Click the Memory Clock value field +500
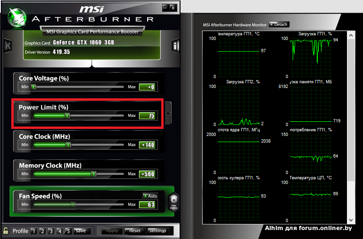Screen dimensions: 363x239 point(147,174)
